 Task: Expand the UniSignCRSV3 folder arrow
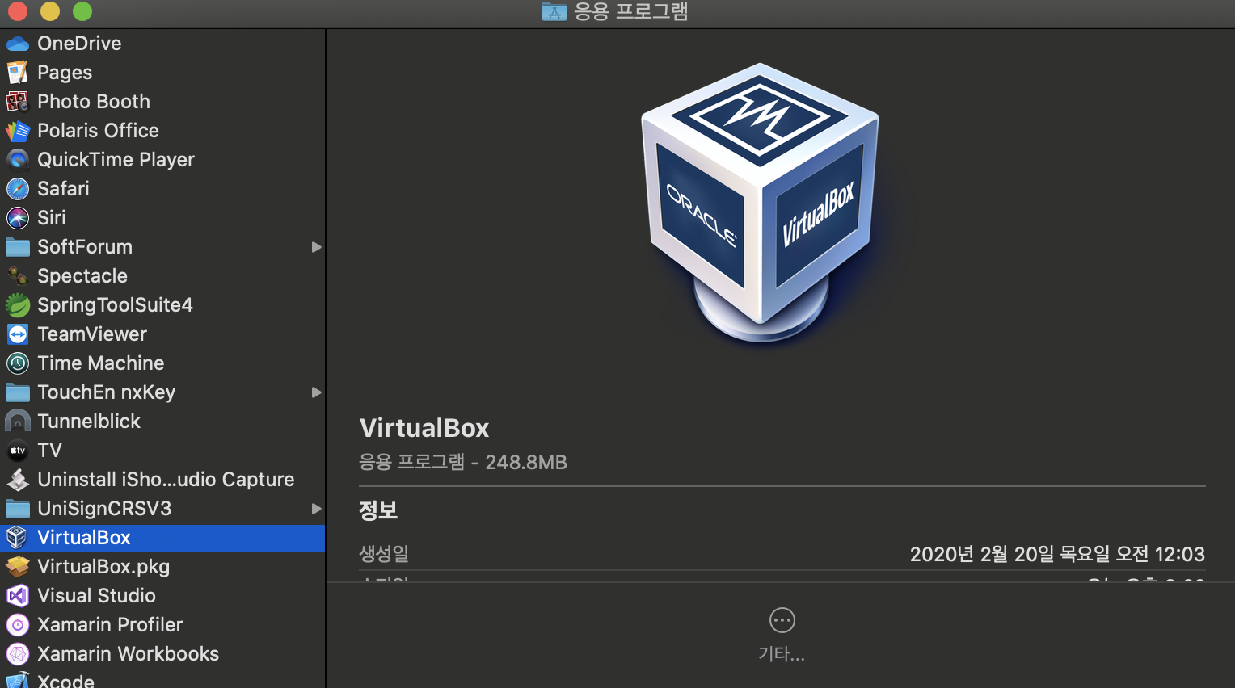[316, 509]
